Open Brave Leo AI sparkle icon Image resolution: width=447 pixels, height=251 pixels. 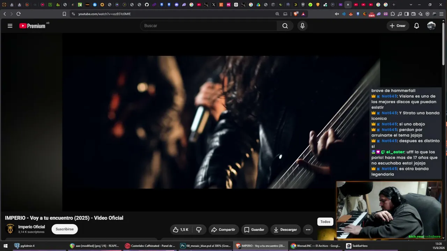tap(420, 14)
